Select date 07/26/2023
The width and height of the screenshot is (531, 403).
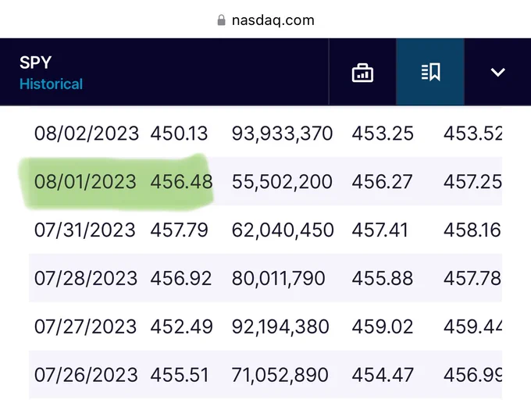click(x=86, y=375)
